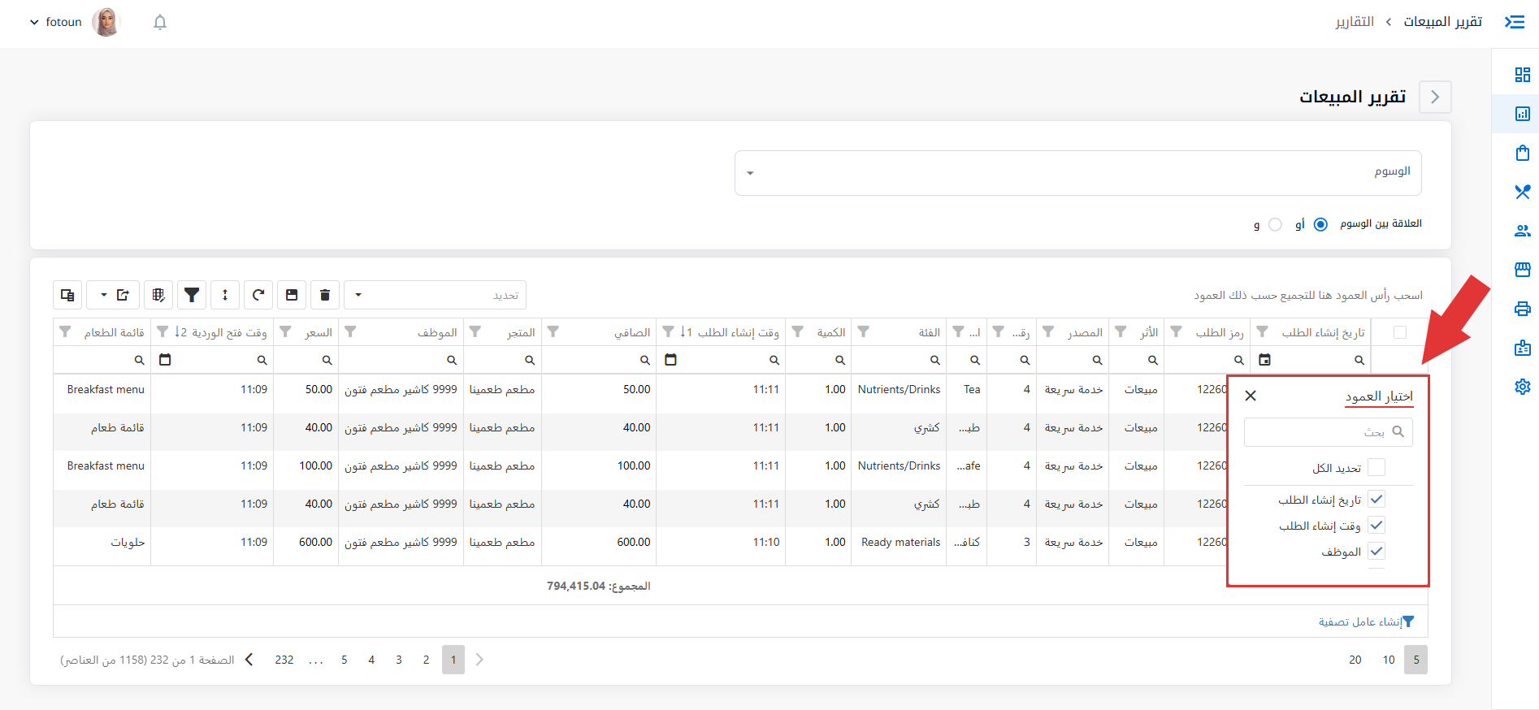The image size is (1539, 710).
Task: Open the settings gear icon in sidebar
Action: (1523, 387)
